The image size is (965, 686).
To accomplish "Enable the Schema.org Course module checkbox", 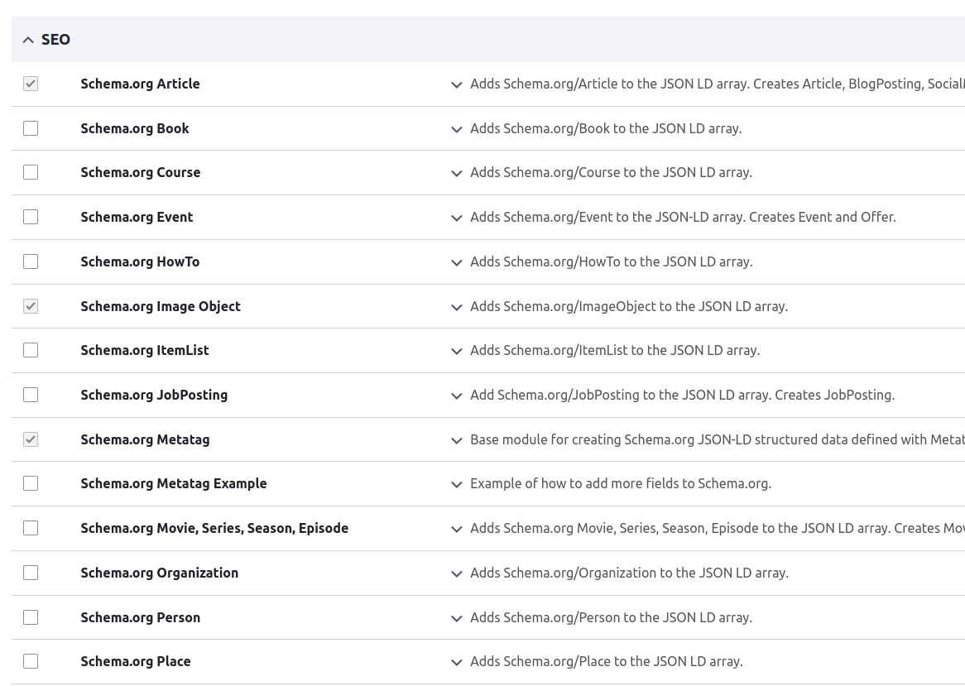I will pos(30,172).
